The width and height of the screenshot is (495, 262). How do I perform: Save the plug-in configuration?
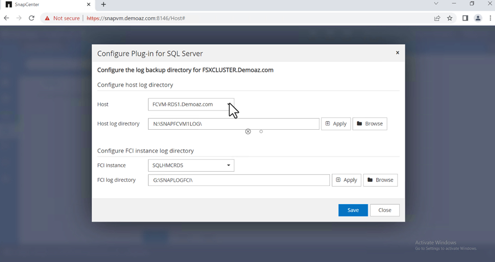click(x=353, y=210)
